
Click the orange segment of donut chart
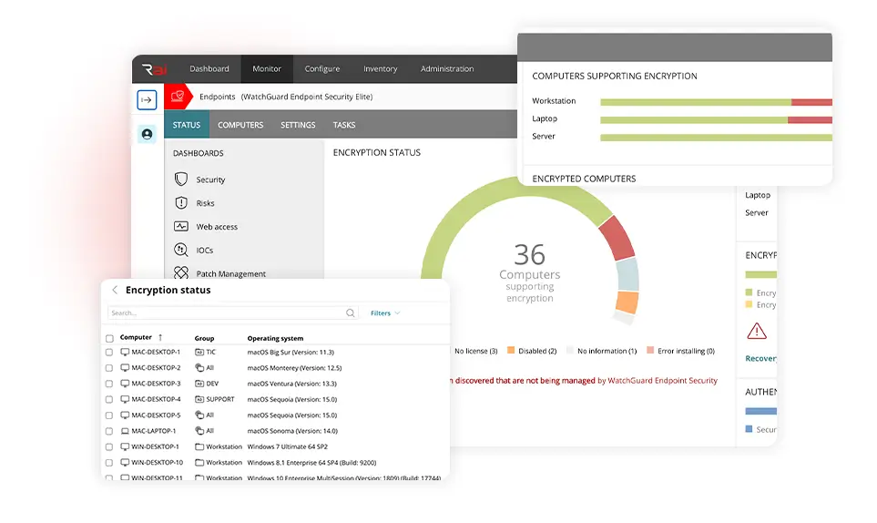tap(627, 303)
